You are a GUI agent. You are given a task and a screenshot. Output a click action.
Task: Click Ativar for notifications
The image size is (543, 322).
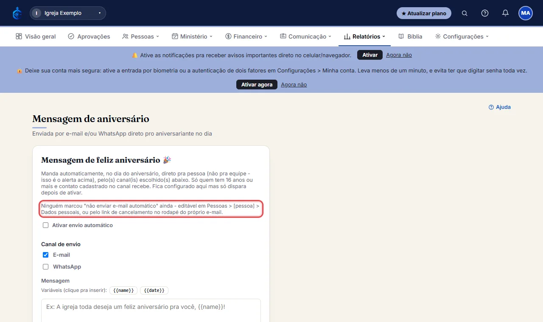tap(370, 55)
